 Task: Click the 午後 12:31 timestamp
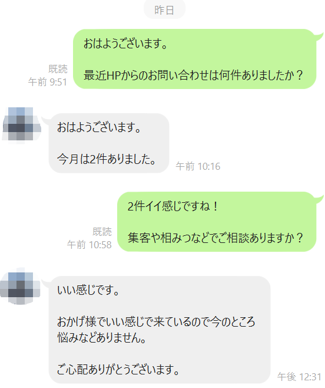point(299,377)
